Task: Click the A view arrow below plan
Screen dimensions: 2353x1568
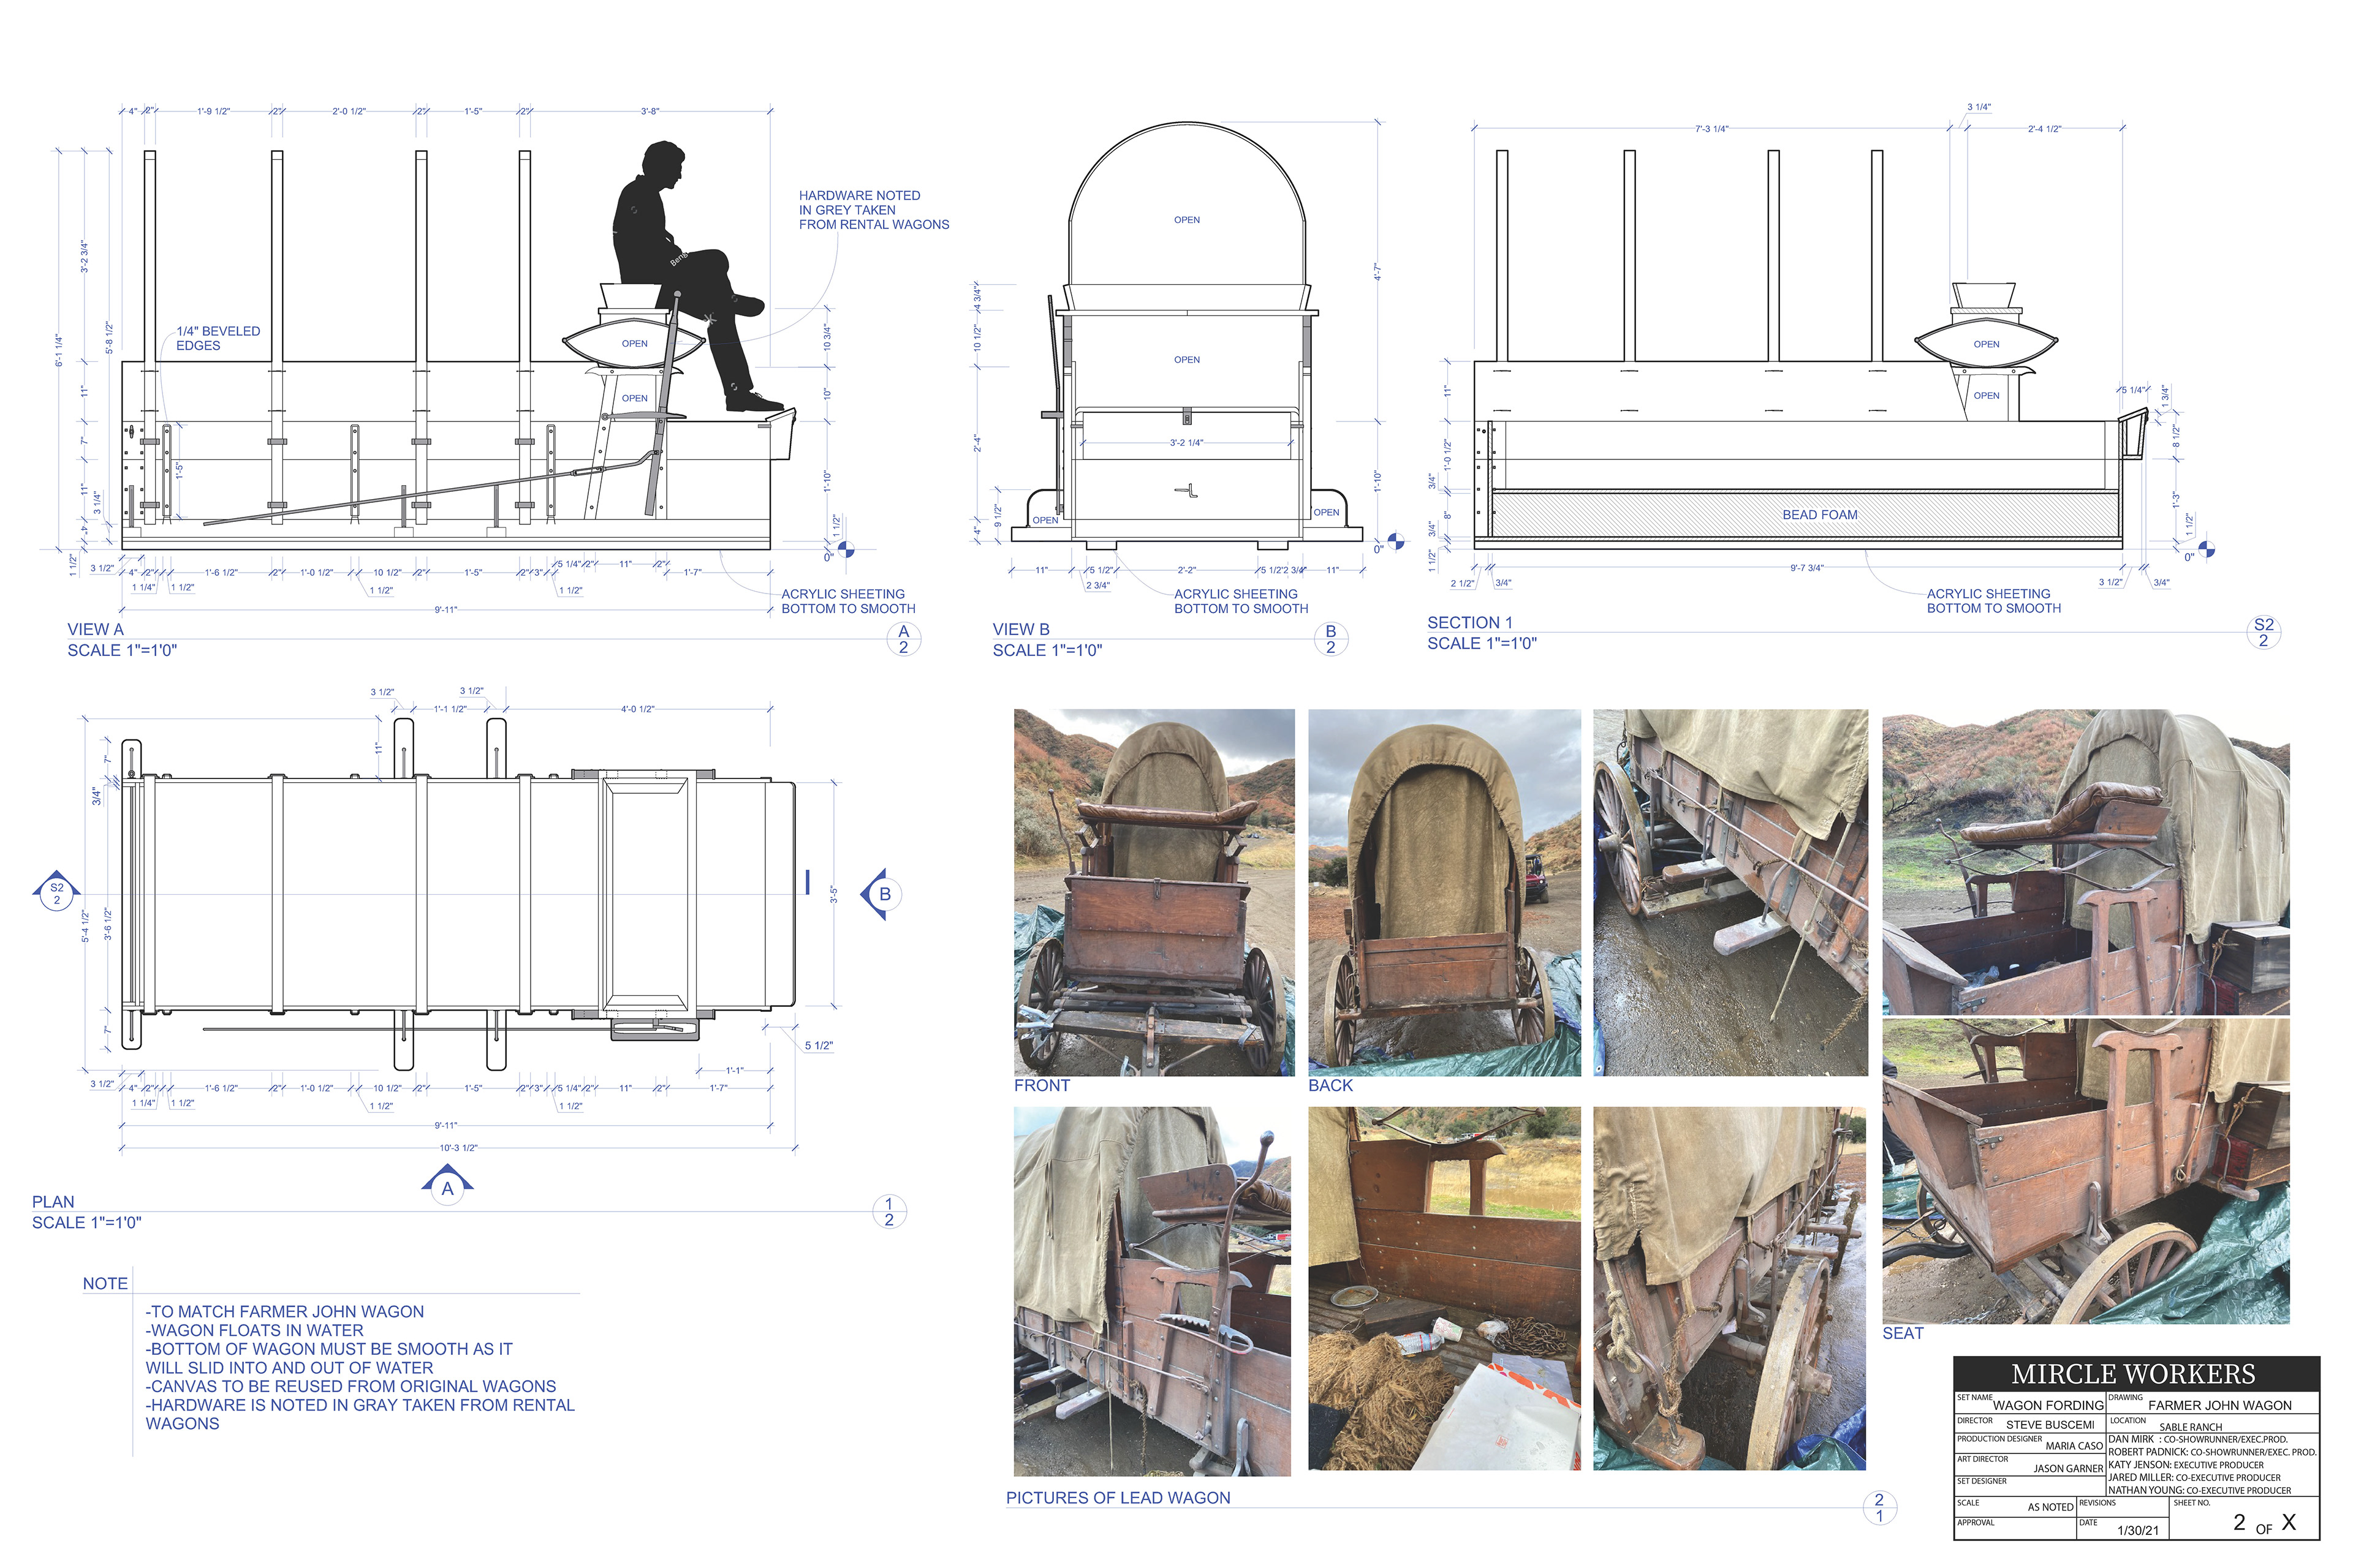Action: (x=447, y=1188)
